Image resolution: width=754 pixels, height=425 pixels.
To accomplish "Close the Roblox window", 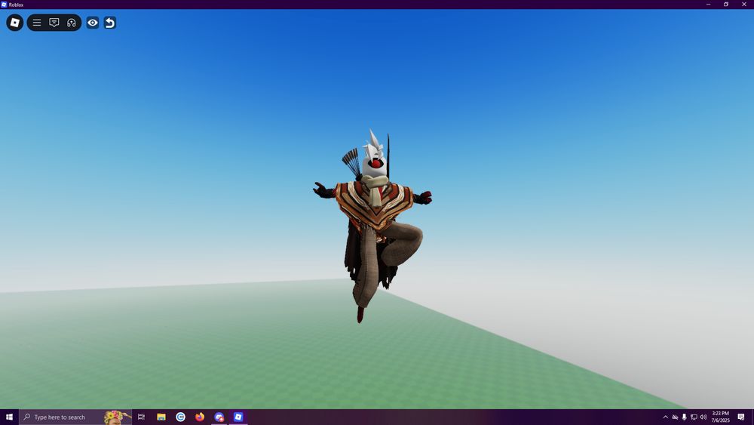I will [x=744, y=5].
